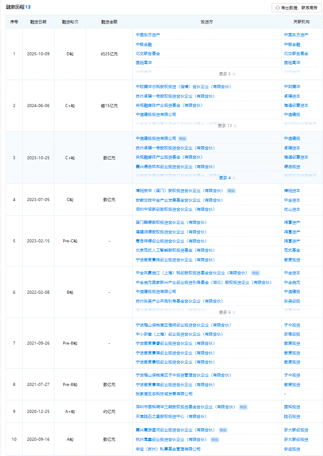The image size is (323, 456).
Task: Select the date cell 2025-10-09
Action: (38, 54)
